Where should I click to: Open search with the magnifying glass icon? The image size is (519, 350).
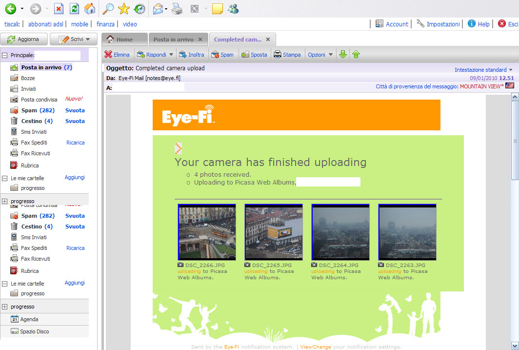tap(108, 9)
